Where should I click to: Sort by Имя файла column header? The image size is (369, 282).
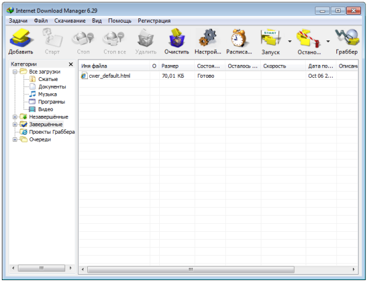(x=114, y=66)
